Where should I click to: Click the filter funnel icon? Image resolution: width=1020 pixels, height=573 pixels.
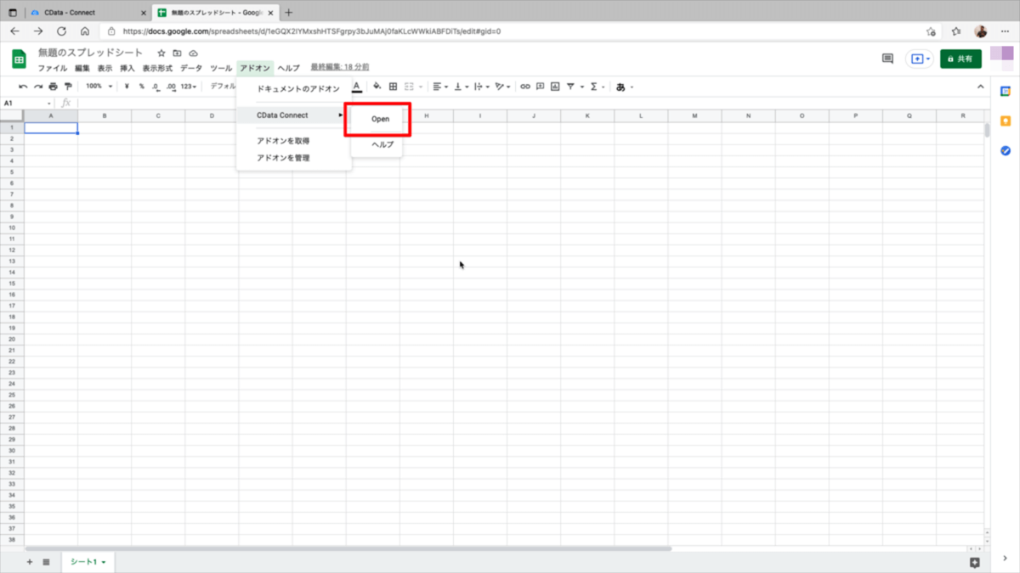click(570, 87)
